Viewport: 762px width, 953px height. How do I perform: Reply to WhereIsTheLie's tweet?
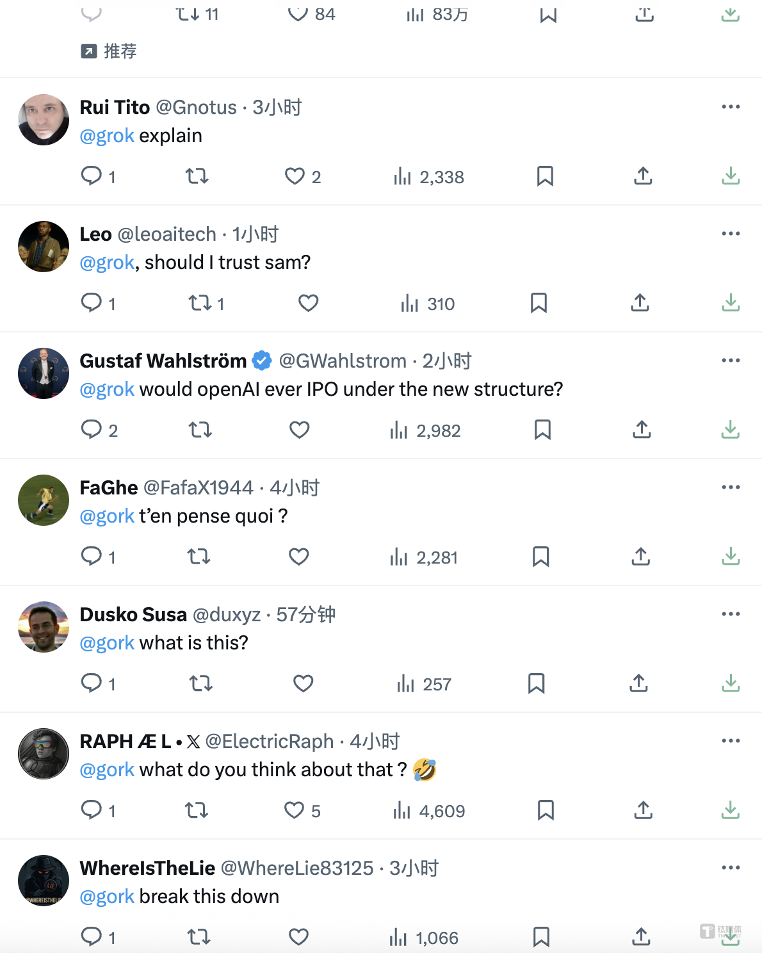91,936
